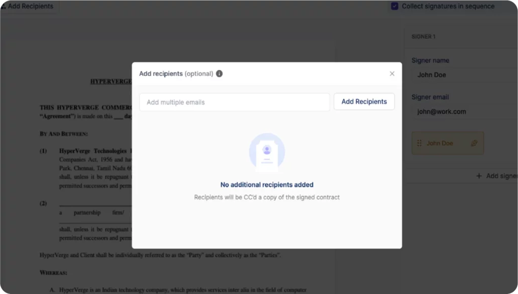Click the Recipients will be CC'd text
Screen dimensions: 518x294
pos(267,197)
